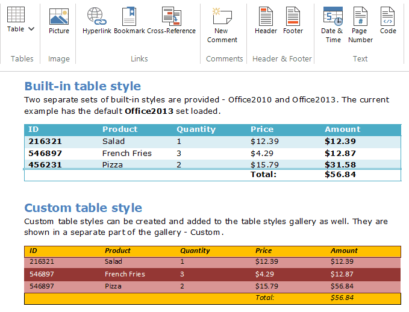Click bold word 'Office2013' in paragraph
Screen dimensions: 409x312
click(149, 111)
